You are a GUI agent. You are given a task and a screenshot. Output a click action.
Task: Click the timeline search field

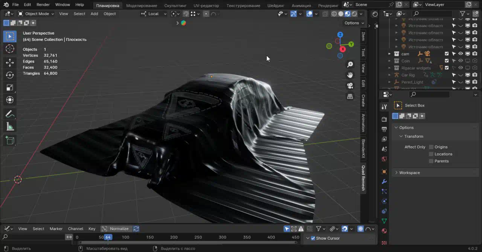(33, 237)
